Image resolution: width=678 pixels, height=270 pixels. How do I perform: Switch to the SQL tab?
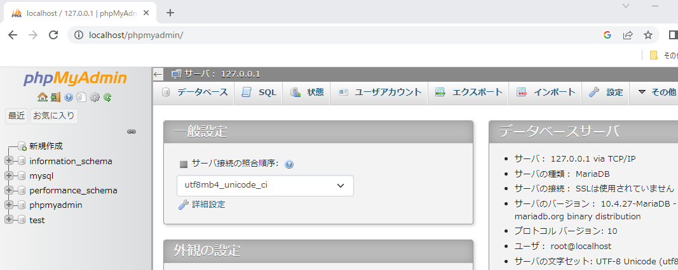click(x=259, y=93)
